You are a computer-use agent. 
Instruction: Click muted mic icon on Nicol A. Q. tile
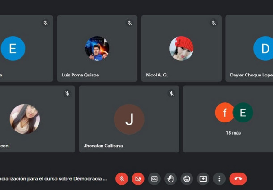point(214,23)
